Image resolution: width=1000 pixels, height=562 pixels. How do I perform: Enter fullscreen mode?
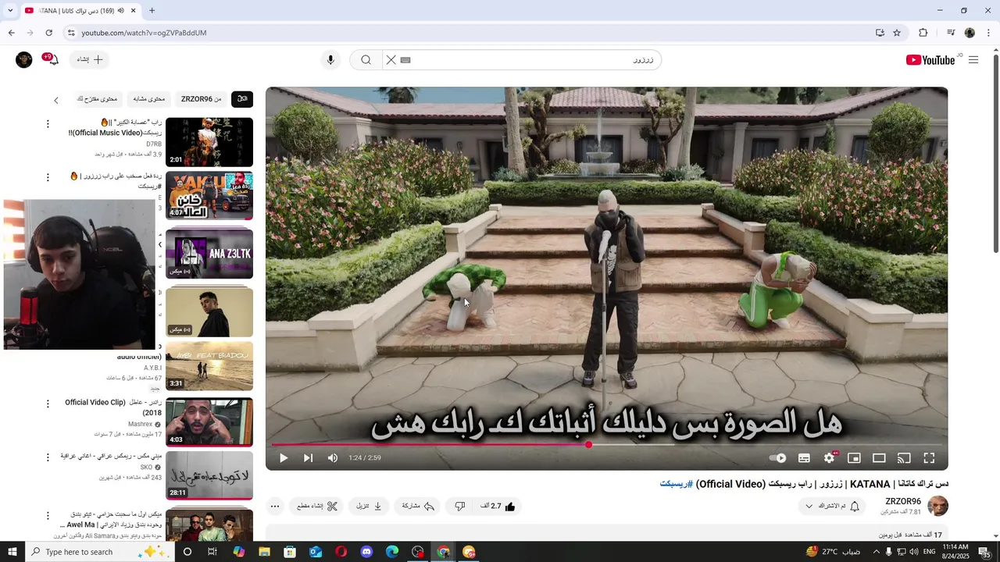tap(929, 458)
